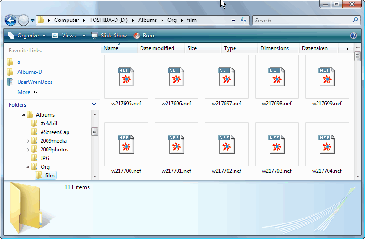Collapse the Org folder tree node
The image size is (365, 239).
[x=28, y=167]
